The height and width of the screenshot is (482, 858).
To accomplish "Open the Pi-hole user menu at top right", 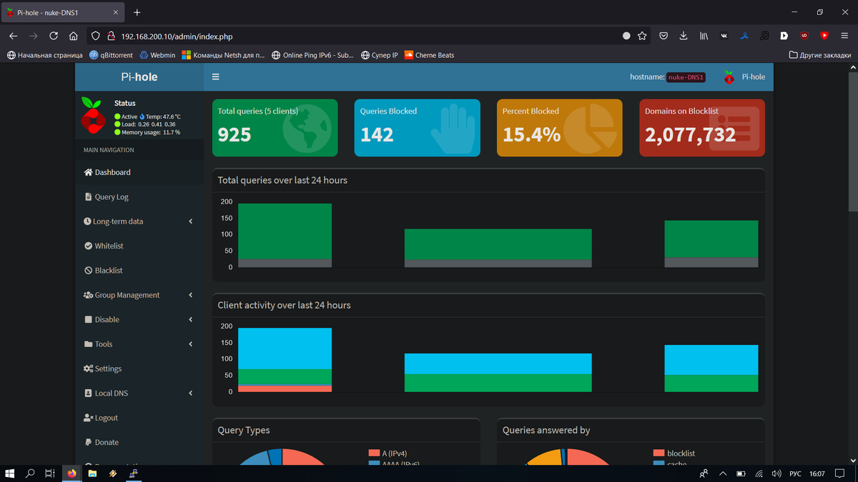I will coord(744,76).
